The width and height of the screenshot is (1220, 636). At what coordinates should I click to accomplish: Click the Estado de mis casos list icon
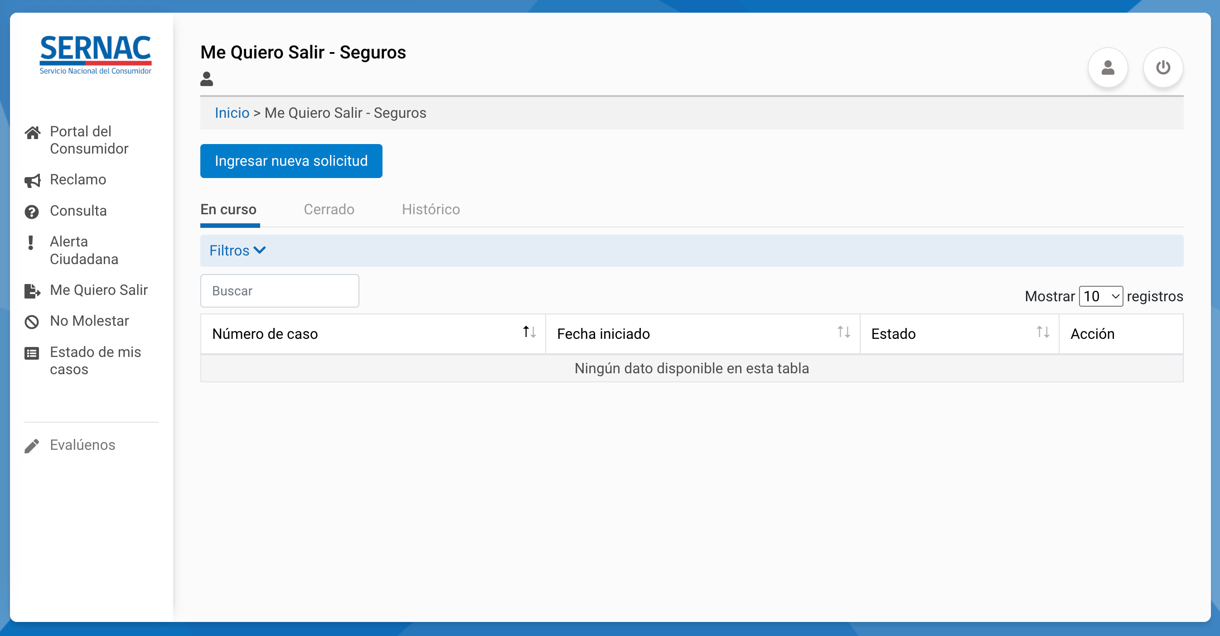coord(32,353)
